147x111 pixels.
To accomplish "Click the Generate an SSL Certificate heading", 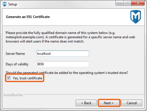I will point(28,17).
